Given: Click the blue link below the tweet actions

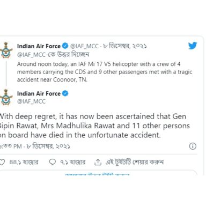Looking at the screenshot, I should [x=97, y=174].
